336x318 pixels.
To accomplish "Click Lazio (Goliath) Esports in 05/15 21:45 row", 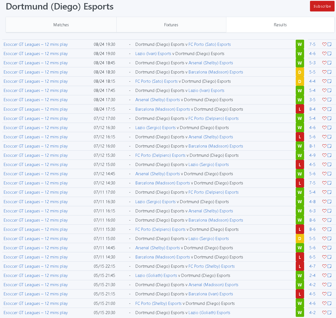I will 156,276.
